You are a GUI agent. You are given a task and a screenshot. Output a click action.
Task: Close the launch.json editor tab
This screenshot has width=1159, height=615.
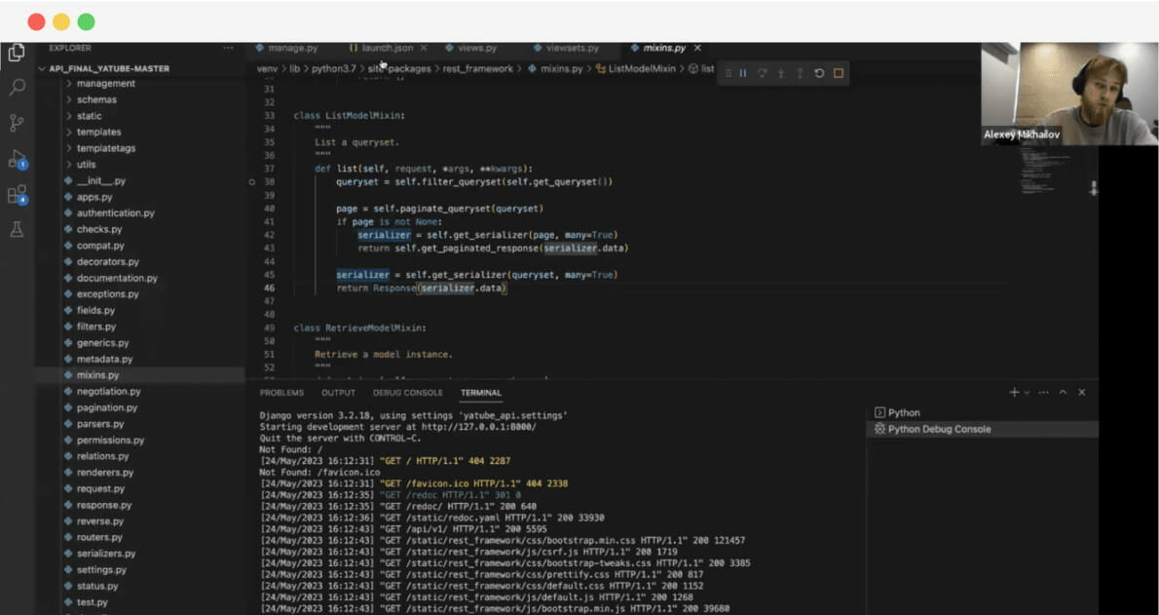[x=424, y=48]
